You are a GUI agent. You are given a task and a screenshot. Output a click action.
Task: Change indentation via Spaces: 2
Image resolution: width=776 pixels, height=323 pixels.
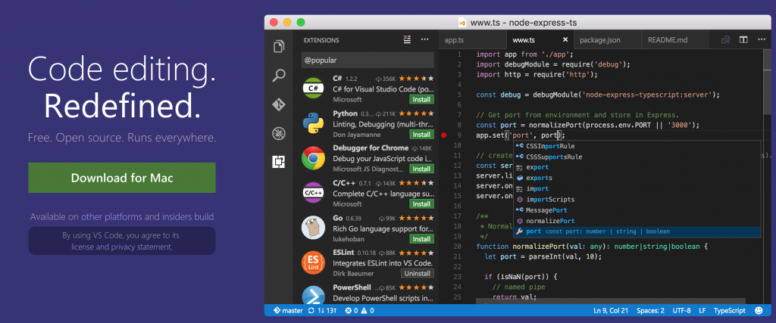(650, 311)
